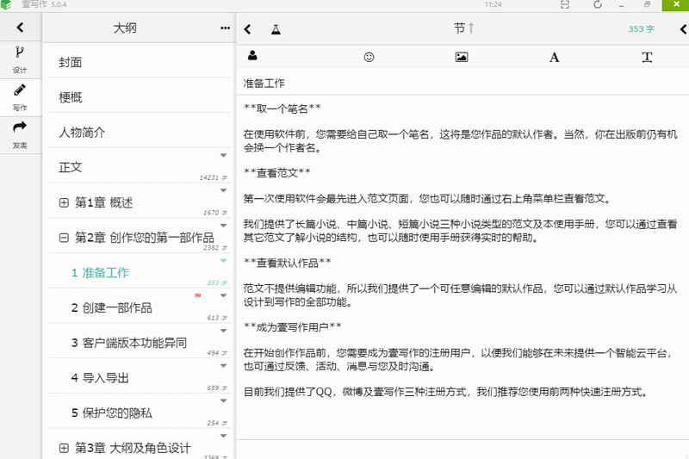
Task: Select 梗概 in the outline
Action: pos(140,97)
